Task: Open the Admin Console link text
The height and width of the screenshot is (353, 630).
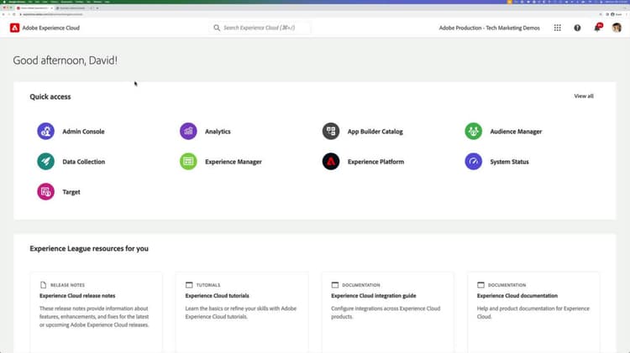Action: point(83,131)
